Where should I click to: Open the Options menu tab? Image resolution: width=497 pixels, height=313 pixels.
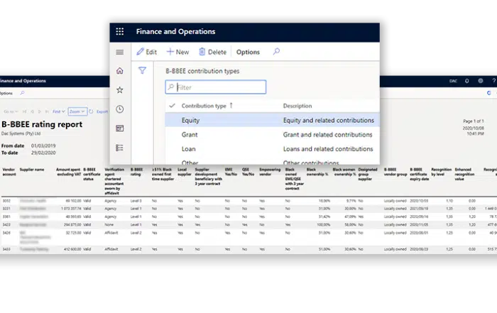tap(248, 52)
